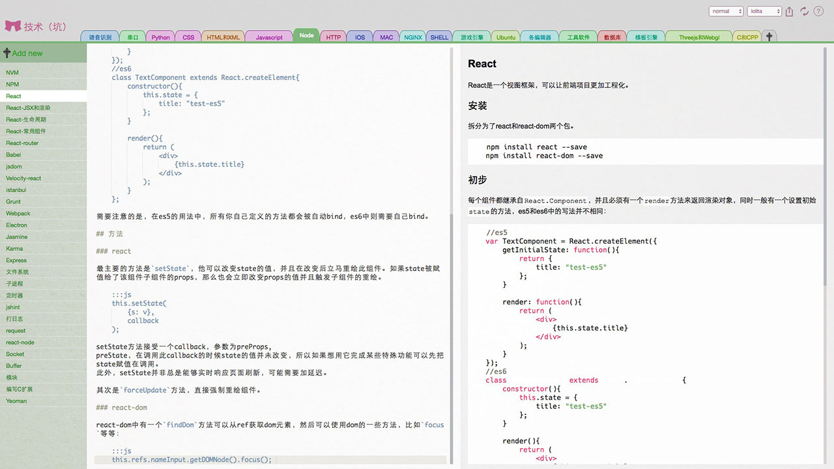This screenshot has height=469, width=834.
Task: Open the 'normal' mode dropdown
Action: (x=726, y=11)
